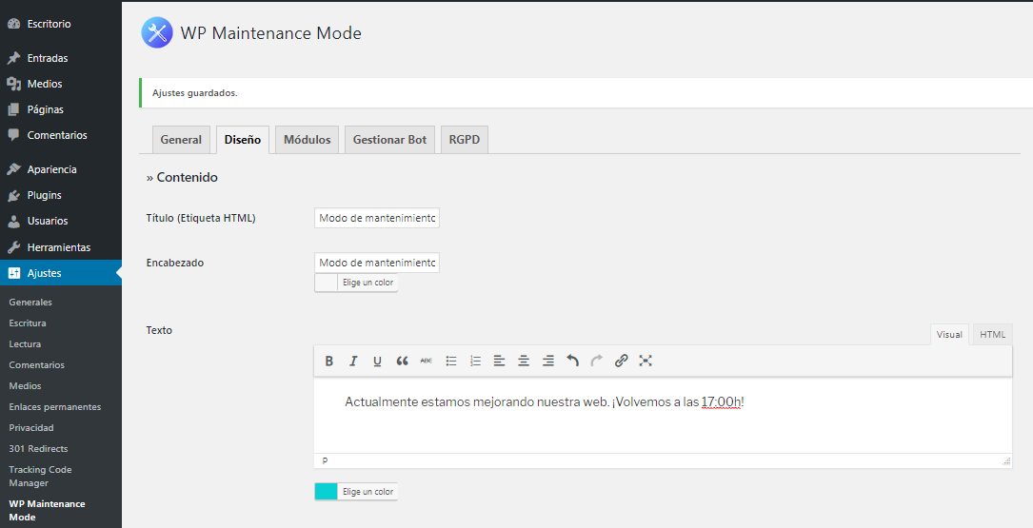The height and width of the screenshot is (528, 1033).
Task: Open Tracking Code Manager settings
Action: coord(40,476)
